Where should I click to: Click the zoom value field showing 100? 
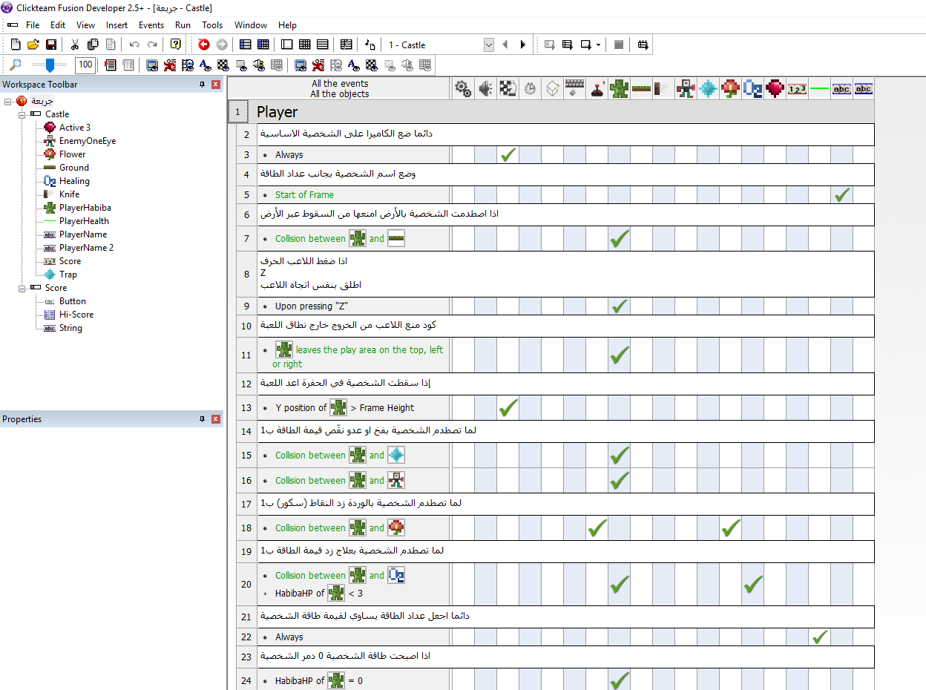click(85, 65)
